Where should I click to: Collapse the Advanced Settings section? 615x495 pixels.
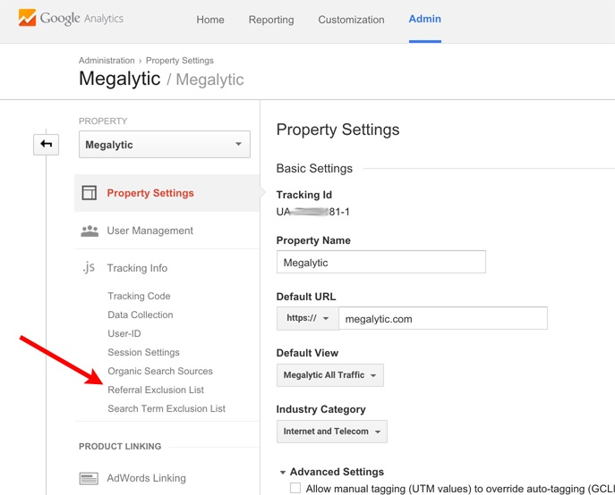(x=283, y=472)
